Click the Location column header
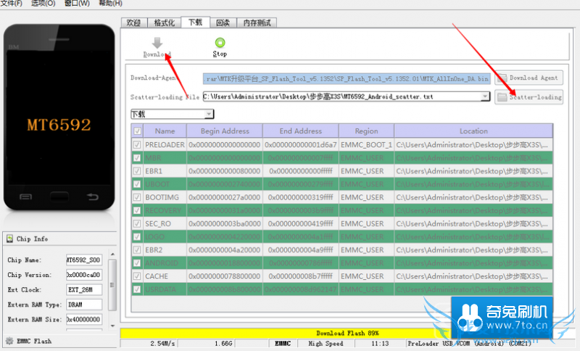 click(473, 131)
